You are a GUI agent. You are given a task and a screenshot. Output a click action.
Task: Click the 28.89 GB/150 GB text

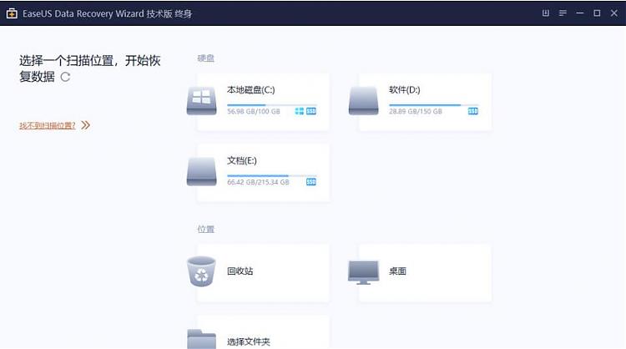coord(416,111)
